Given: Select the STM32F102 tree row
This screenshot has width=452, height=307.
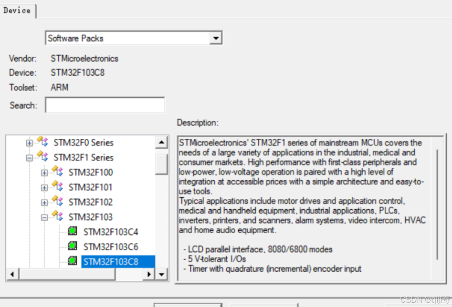Looking at the screenshot, I should tap(91, 203).
